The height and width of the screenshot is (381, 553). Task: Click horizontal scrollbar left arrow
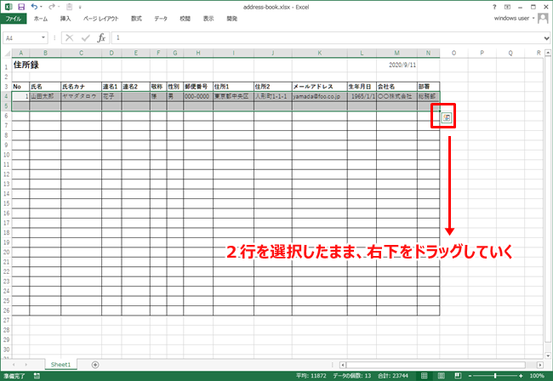coord(342,365)
